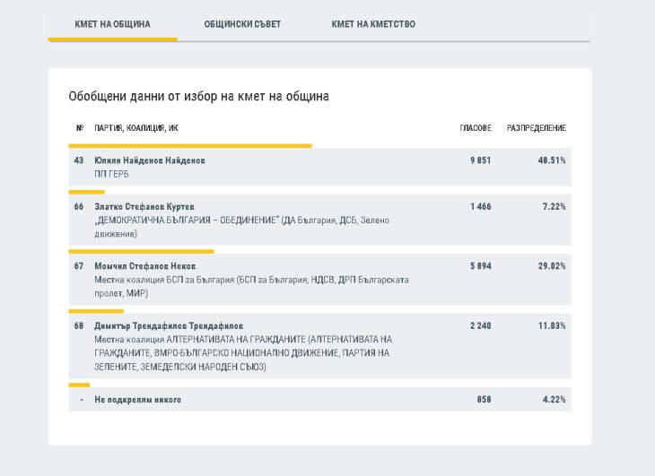Click the ПП ГЕРБ party label
The image size is (655, 476).
tap(111, 174)
